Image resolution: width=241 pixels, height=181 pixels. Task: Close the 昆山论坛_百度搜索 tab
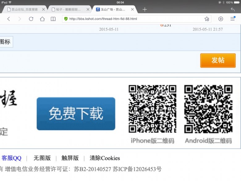[x=44, y=10]
